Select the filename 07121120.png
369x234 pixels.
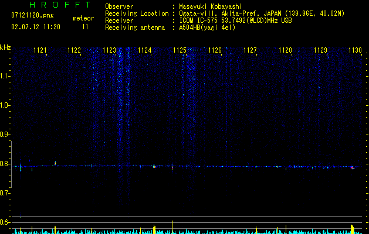point(32,16)
